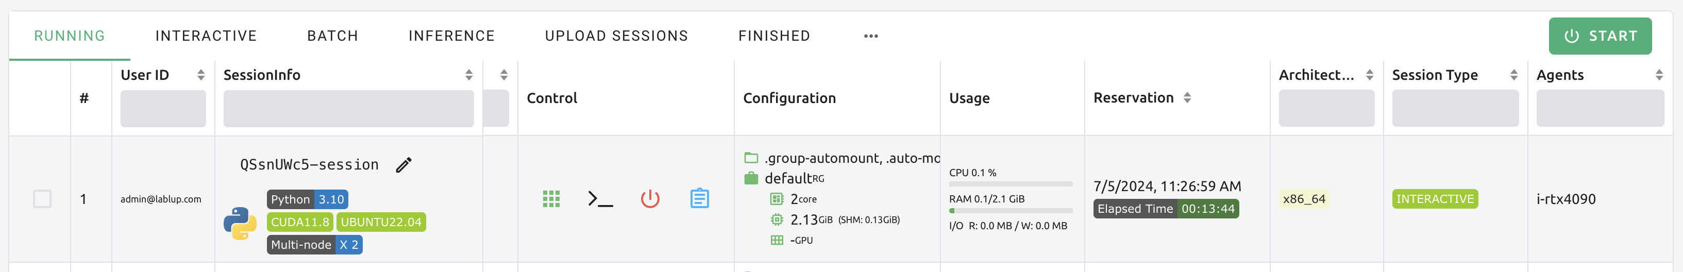Click the three-dots more tabs icon
The image size is (1683, 272).
coord(870,36)
